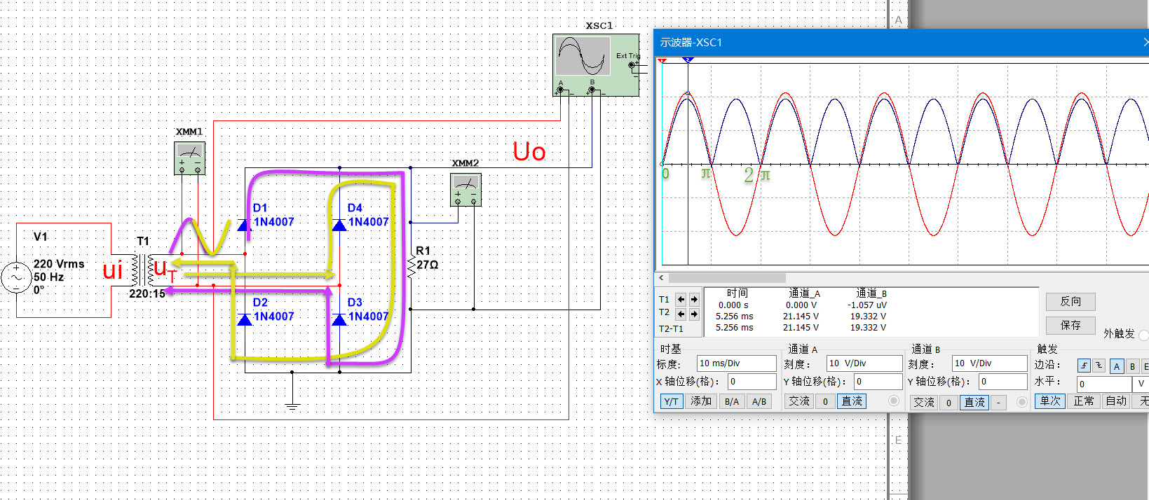Click the red Uo annotation label
The width and height of the screenshot is (1149, 500).
[x=529, y=151]
